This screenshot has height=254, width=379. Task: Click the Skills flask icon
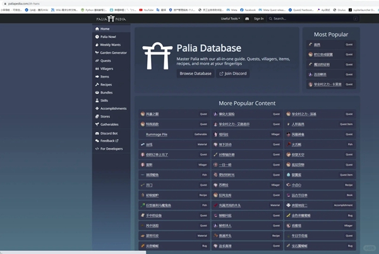[x=97, y=100]
